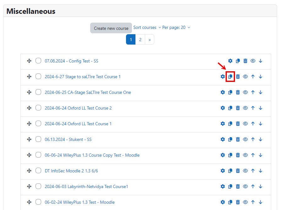Screen dimensions: 290x210
Task: Copy 2024-06-03 Labyrinth-Netvidya Test Course1
Action: (x=230, y=186)
